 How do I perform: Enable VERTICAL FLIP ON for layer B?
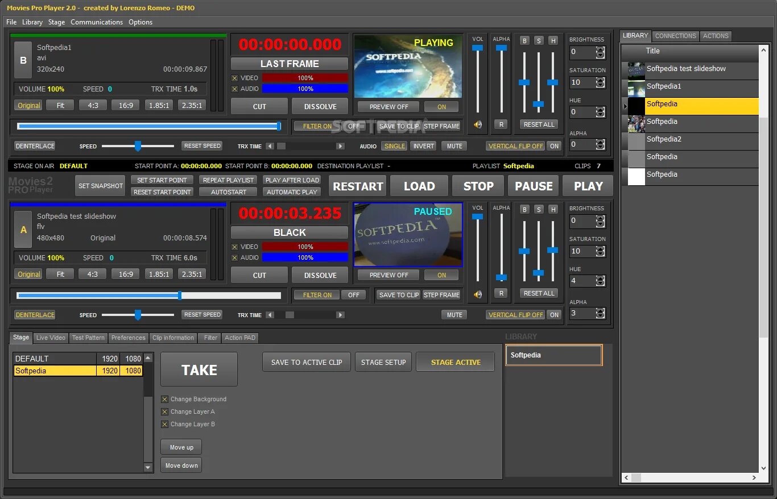tap(555, 146)
